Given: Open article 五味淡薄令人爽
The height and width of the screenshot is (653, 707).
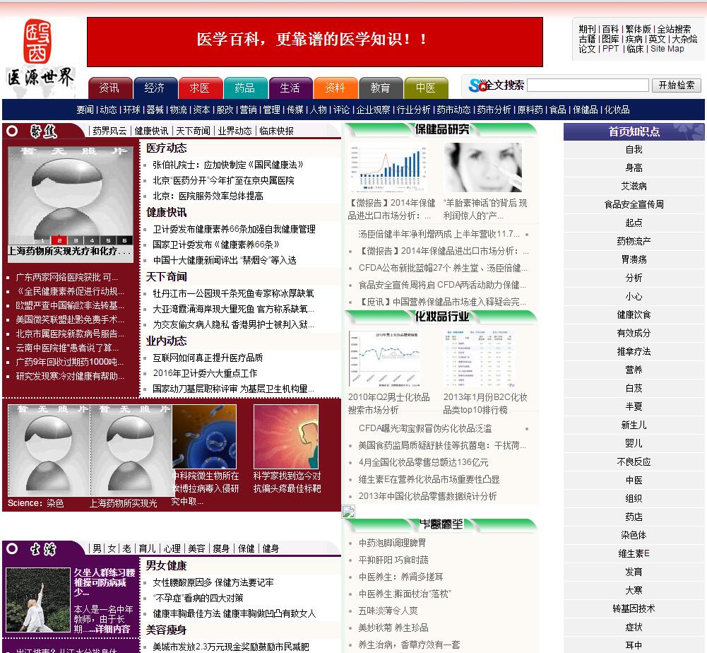Looking at the screenshot, I should click(x=388, y=611).
